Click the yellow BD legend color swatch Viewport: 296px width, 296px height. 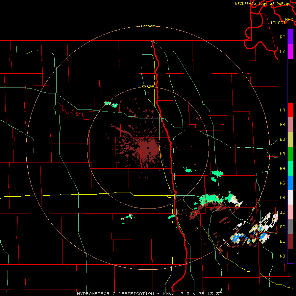pos(290,139)
